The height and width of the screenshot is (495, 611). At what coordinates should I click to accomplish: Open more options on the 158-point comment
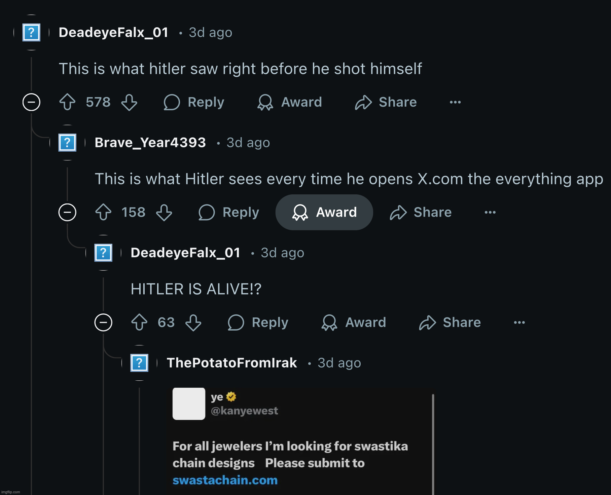click(490, 212)
